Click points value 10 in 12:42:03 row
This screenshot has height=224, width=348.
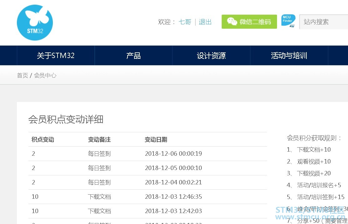[x=35, y=211]
